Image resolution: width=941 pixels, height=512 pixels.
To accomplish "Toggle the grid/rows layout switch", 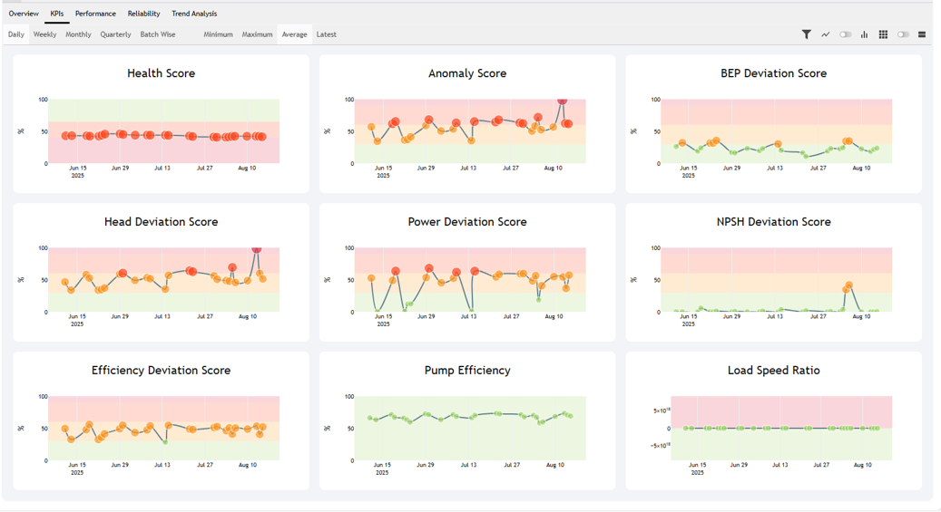I will (x=903, y=34).
